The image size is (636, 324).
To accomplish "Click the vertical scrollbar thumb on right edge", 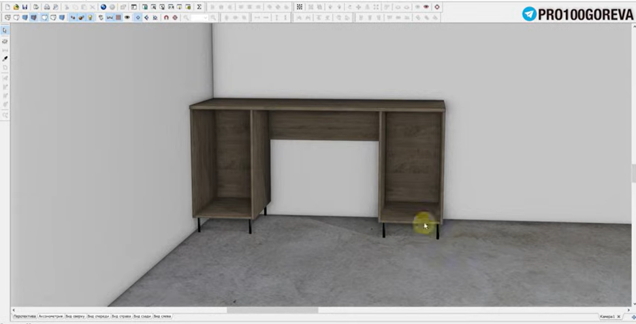I will [x=633, y=173].
